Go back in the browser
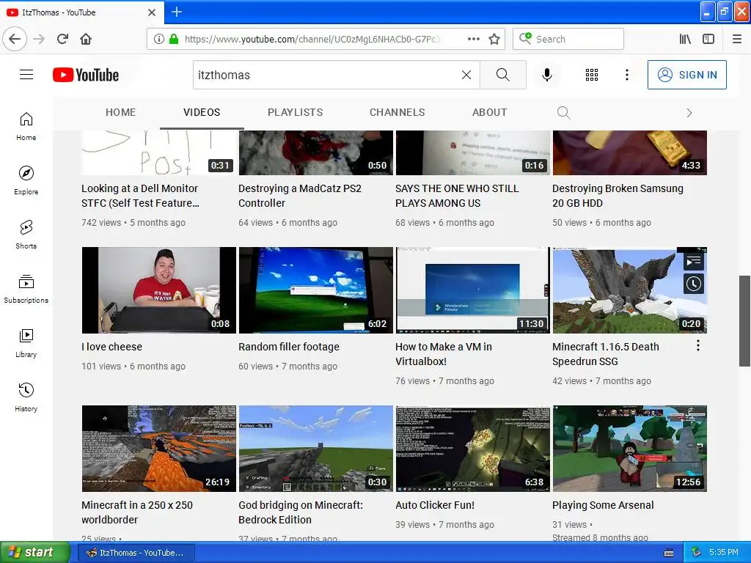751x563 pixels. [x=15, y=39]
